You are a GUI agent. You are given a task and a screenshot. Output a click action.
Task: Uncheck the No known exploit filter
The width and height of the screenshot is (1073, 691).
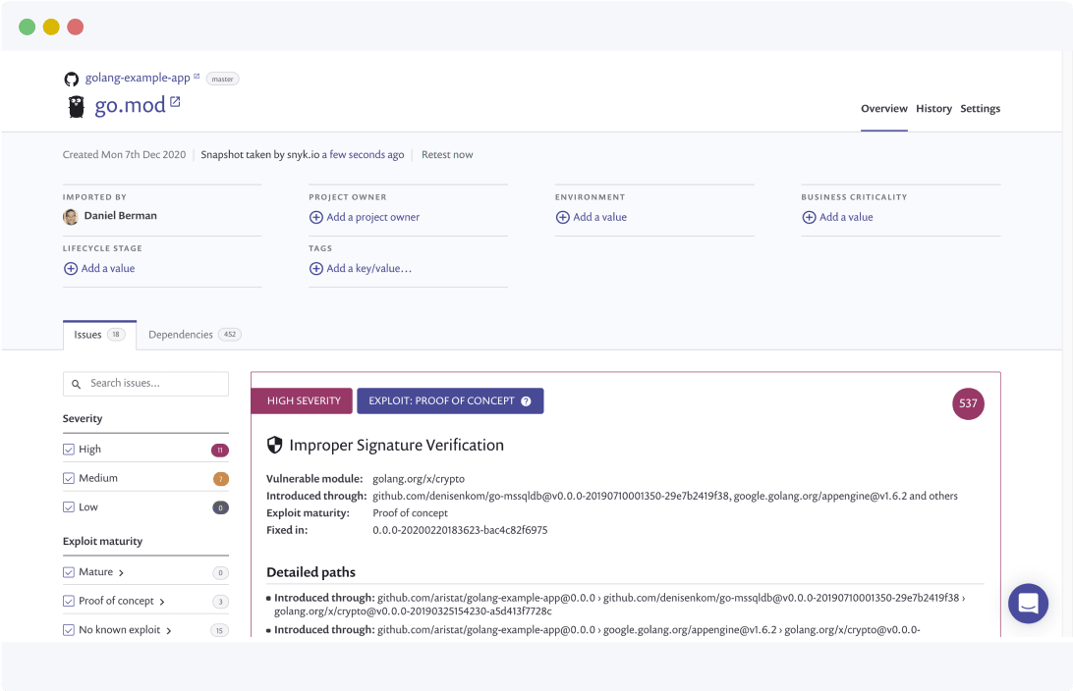point(69,630)
